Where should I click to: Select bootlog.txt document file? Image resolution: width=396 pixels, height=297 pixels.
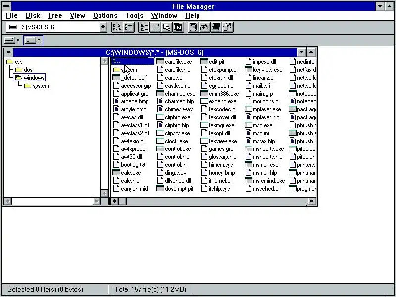pos(129,165)
